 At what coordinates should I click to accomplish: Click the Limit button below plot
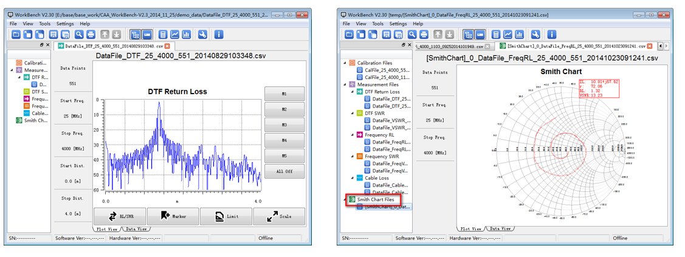pos(226,216)
